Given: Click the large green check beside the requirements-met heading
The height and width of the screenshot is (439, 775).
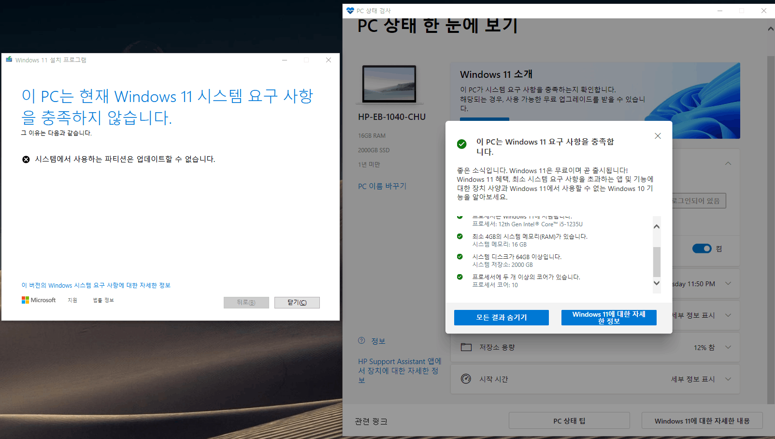Looking at the screenshot, I should 462,144.
